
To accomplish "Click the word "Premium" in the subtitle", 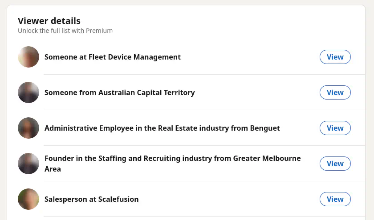I will 99,31.
